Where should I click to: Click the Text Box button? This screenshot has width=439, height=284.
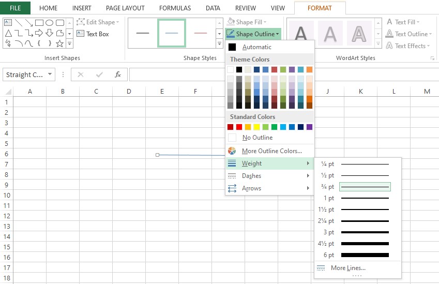(x=93, y=34)
